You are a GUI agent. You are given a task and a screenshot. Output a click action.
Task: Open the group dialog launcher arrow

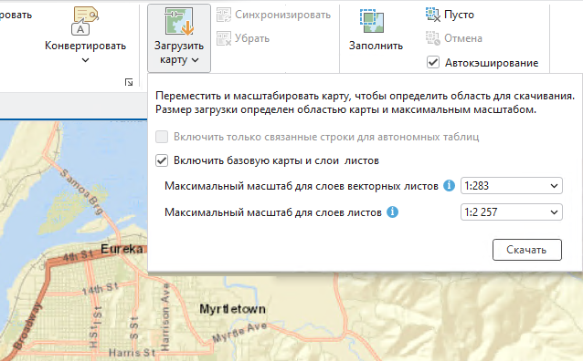pos(129,82)
